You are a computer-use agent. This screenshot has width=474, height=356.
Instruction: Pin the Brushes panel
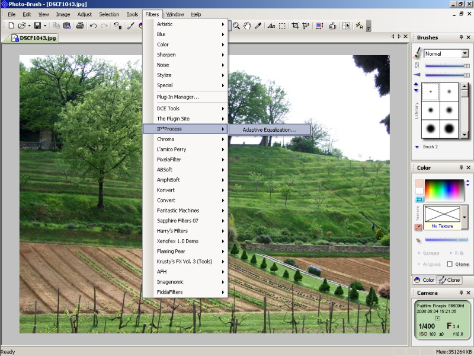click(461, 37)
